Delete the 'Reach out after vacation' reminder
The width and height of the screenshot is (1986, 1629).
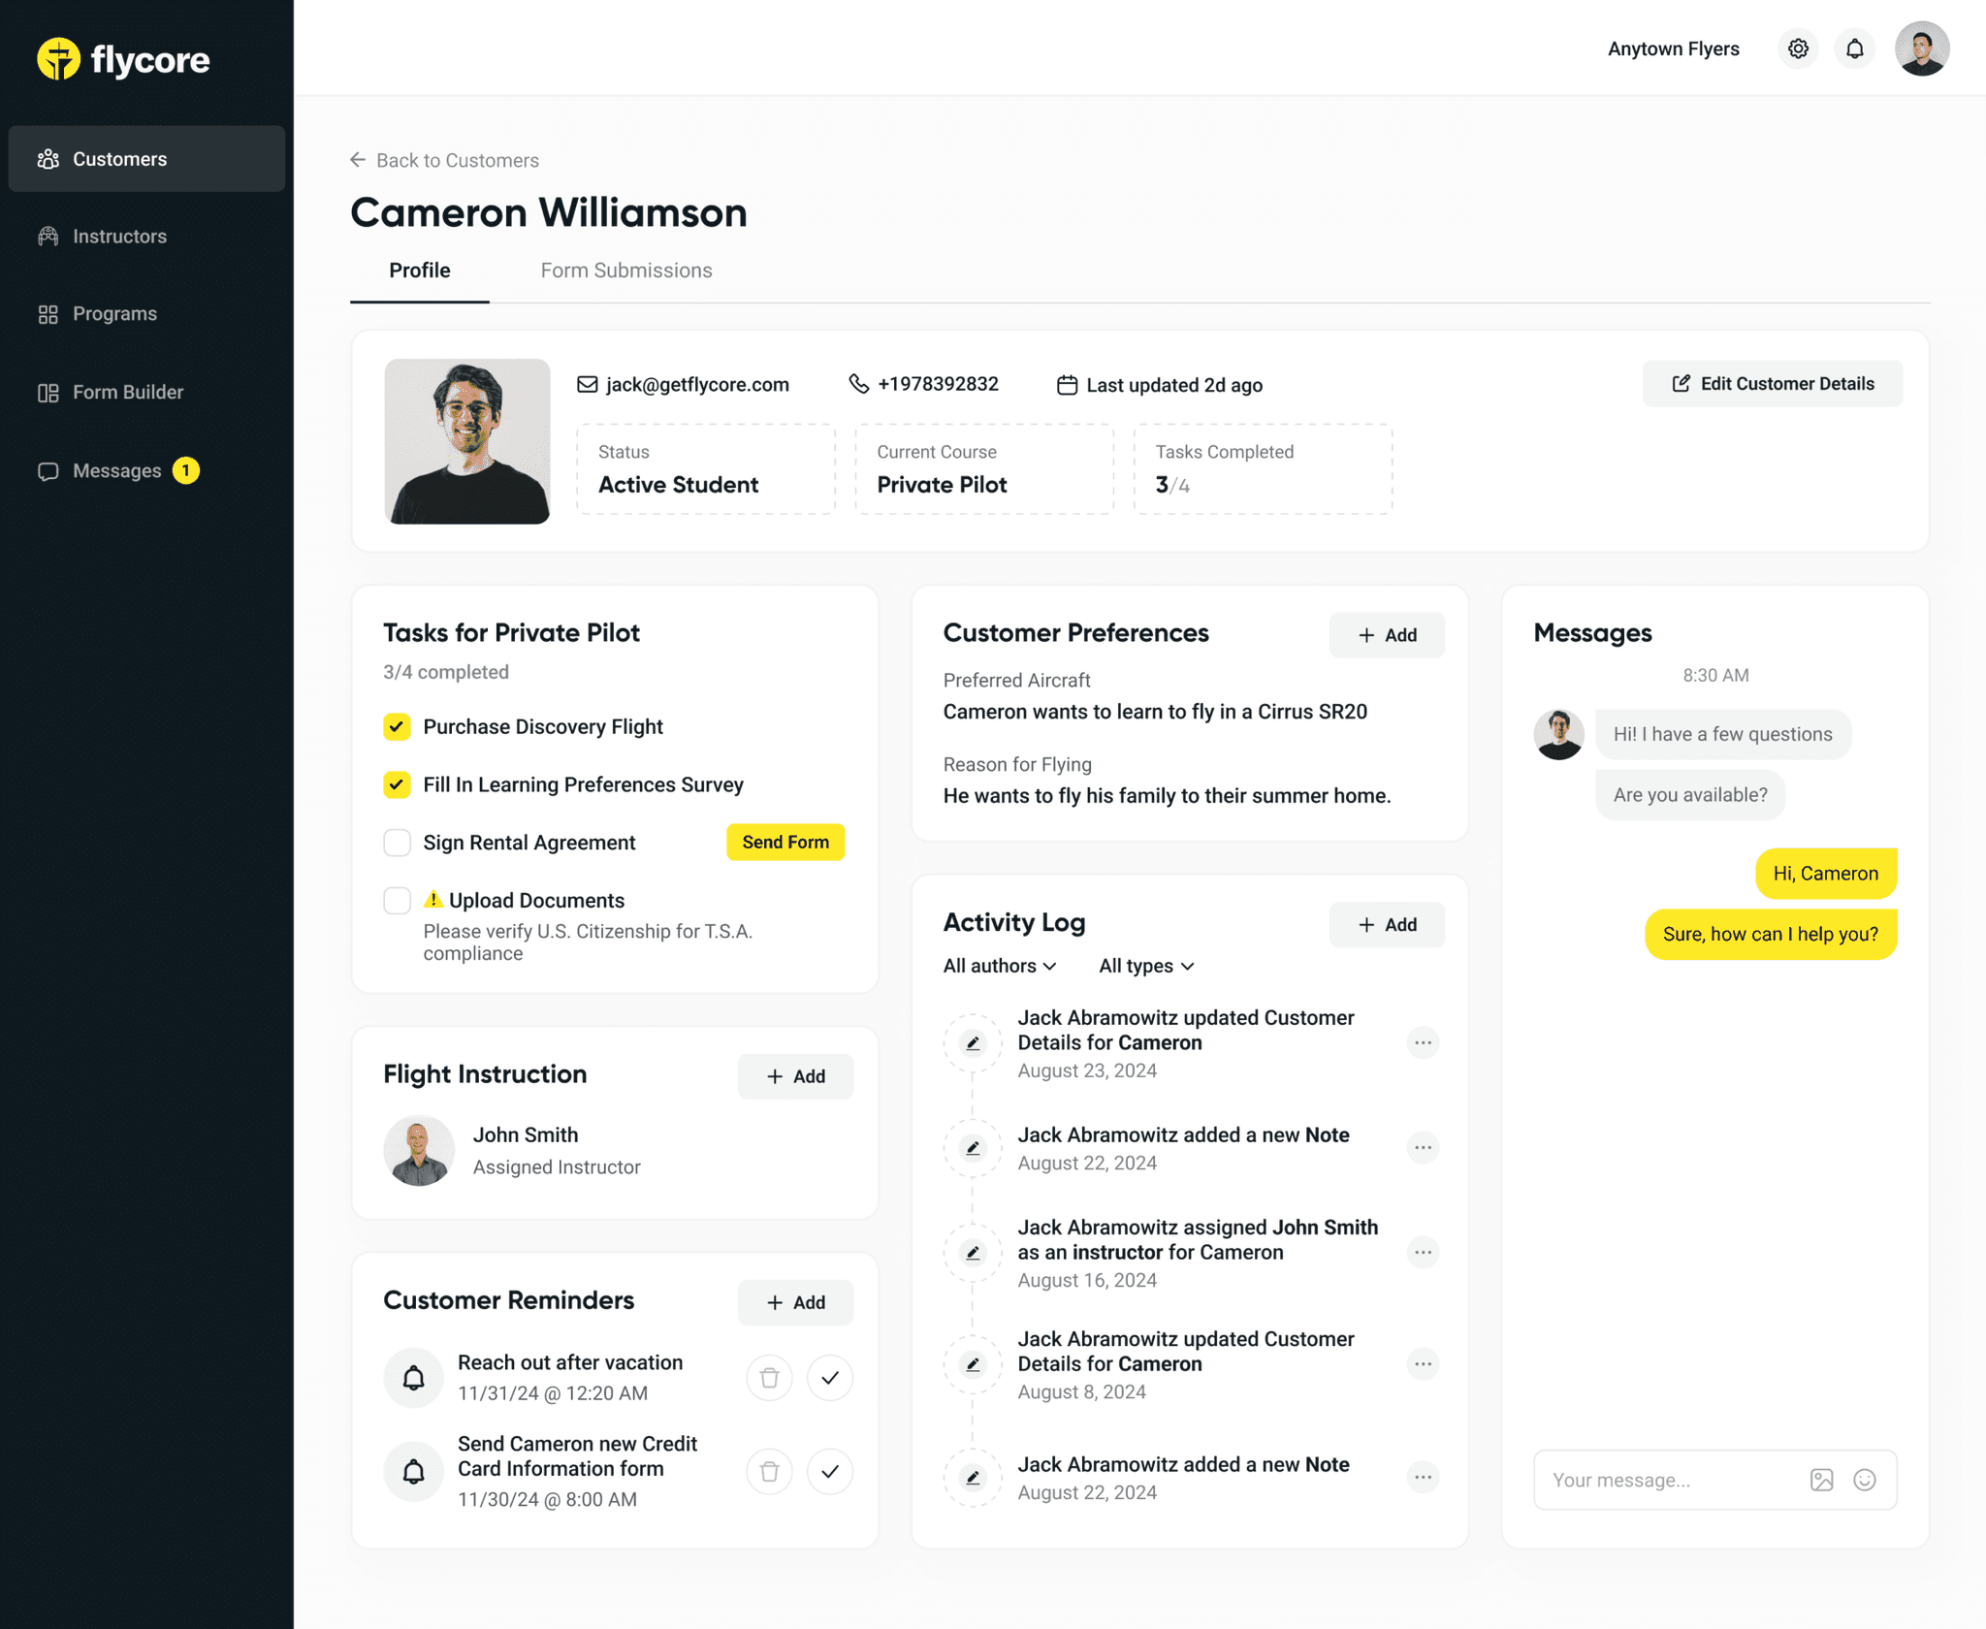pyautogui.click(x=769, y=1377)
